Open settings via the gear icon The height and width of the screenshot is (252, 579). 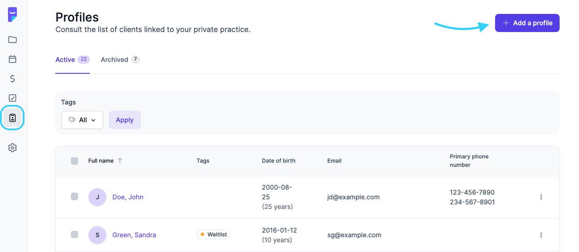tap(13, 148)
